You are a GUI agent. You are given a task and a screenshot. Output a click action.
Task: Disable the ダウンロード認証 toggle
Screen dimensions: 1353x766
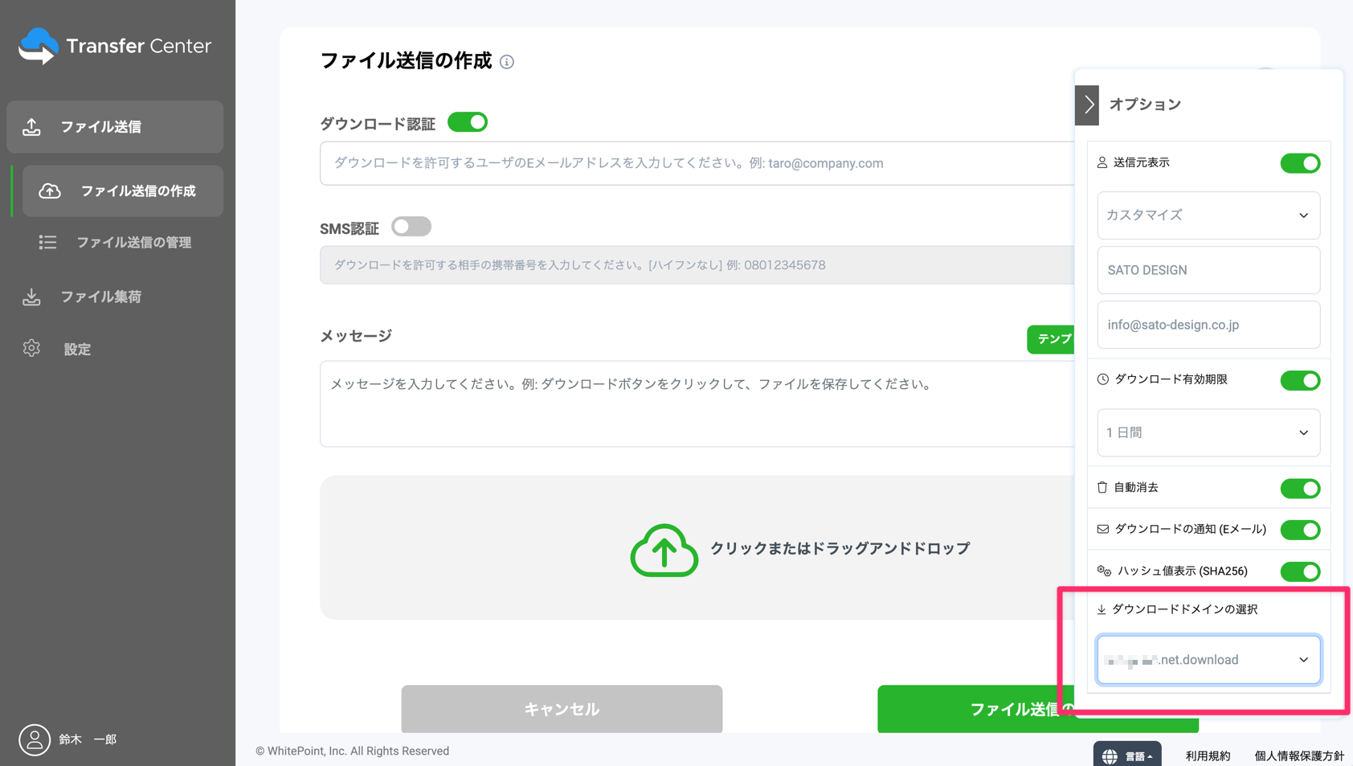point(468,122)
